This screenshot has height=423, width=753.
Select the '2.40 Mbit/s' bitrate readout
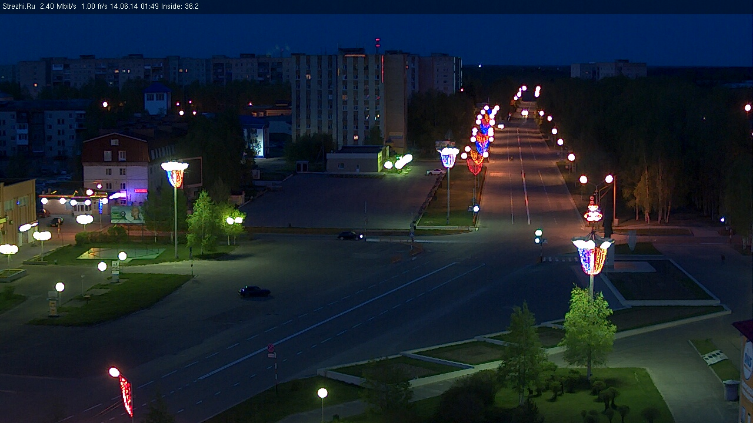[x=58, y=6]
